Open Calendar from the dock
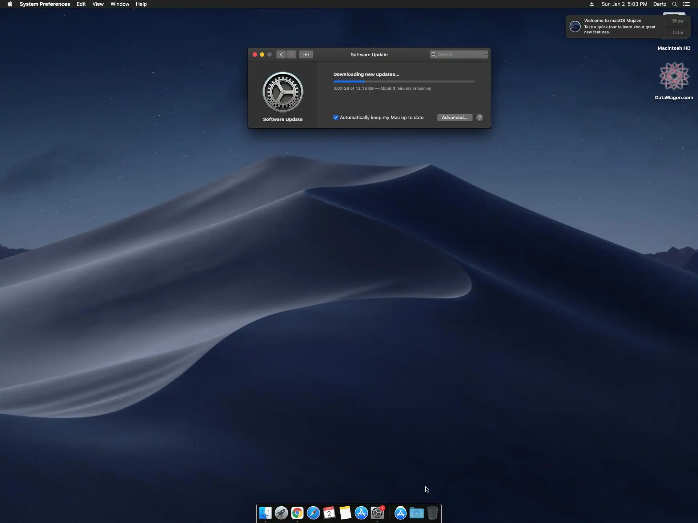This screenshot has width=698, height=523. (x=329, y=513)
